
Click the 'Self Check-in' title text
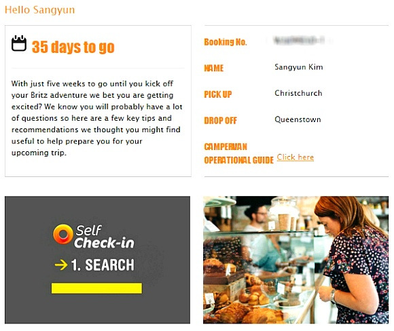click(x=105, y=237)
